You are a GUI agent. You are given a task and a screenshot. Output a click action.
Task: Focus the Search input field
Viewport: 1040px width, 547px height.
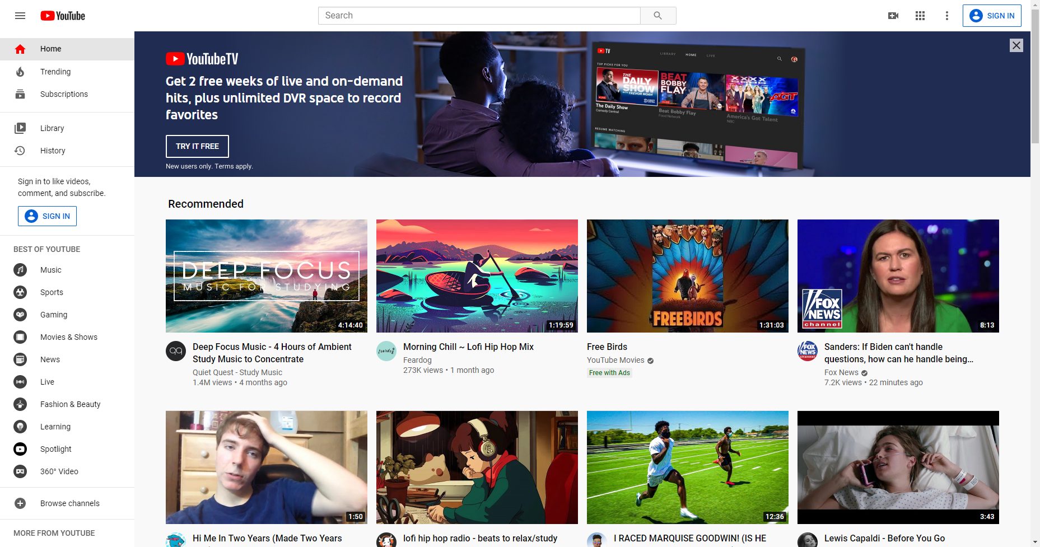pos(479,16)
